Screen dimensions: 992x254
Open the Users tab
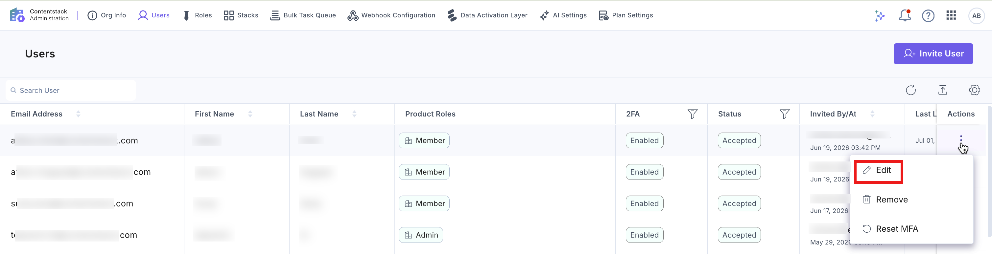(x=154, y=15)
